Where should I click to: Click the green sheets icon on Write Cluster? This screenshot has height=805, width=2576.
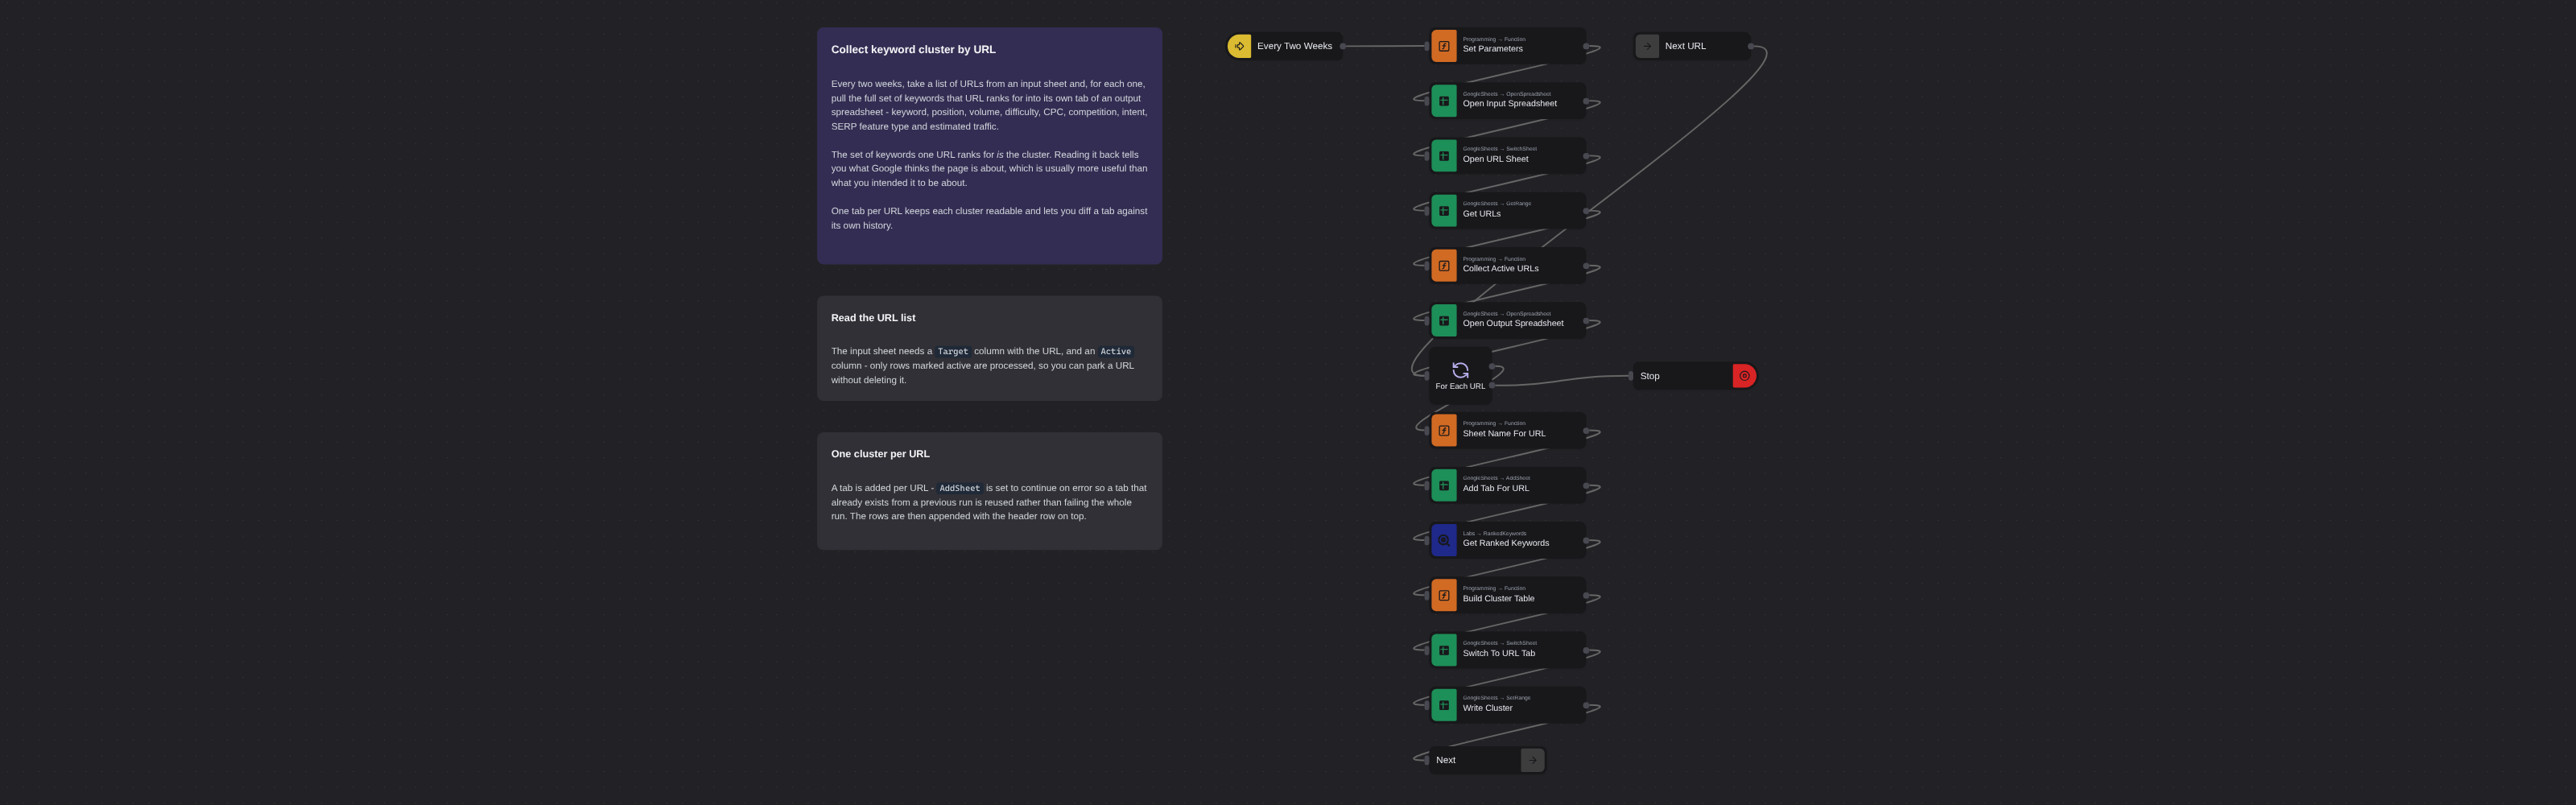(1444, 706)
